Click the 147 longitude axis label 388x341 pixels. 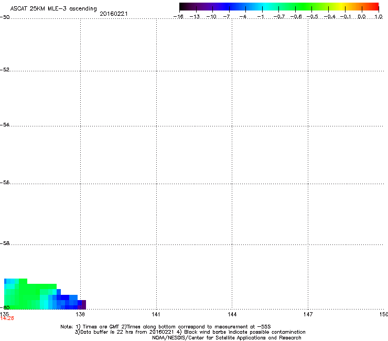coord(308,314)
